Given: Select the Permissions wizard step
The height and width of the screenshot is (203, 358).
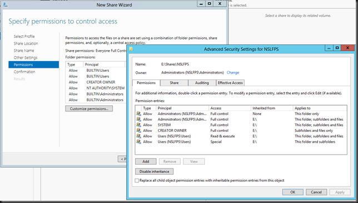Looking at the screenshot, I should [x=33, y=65].
